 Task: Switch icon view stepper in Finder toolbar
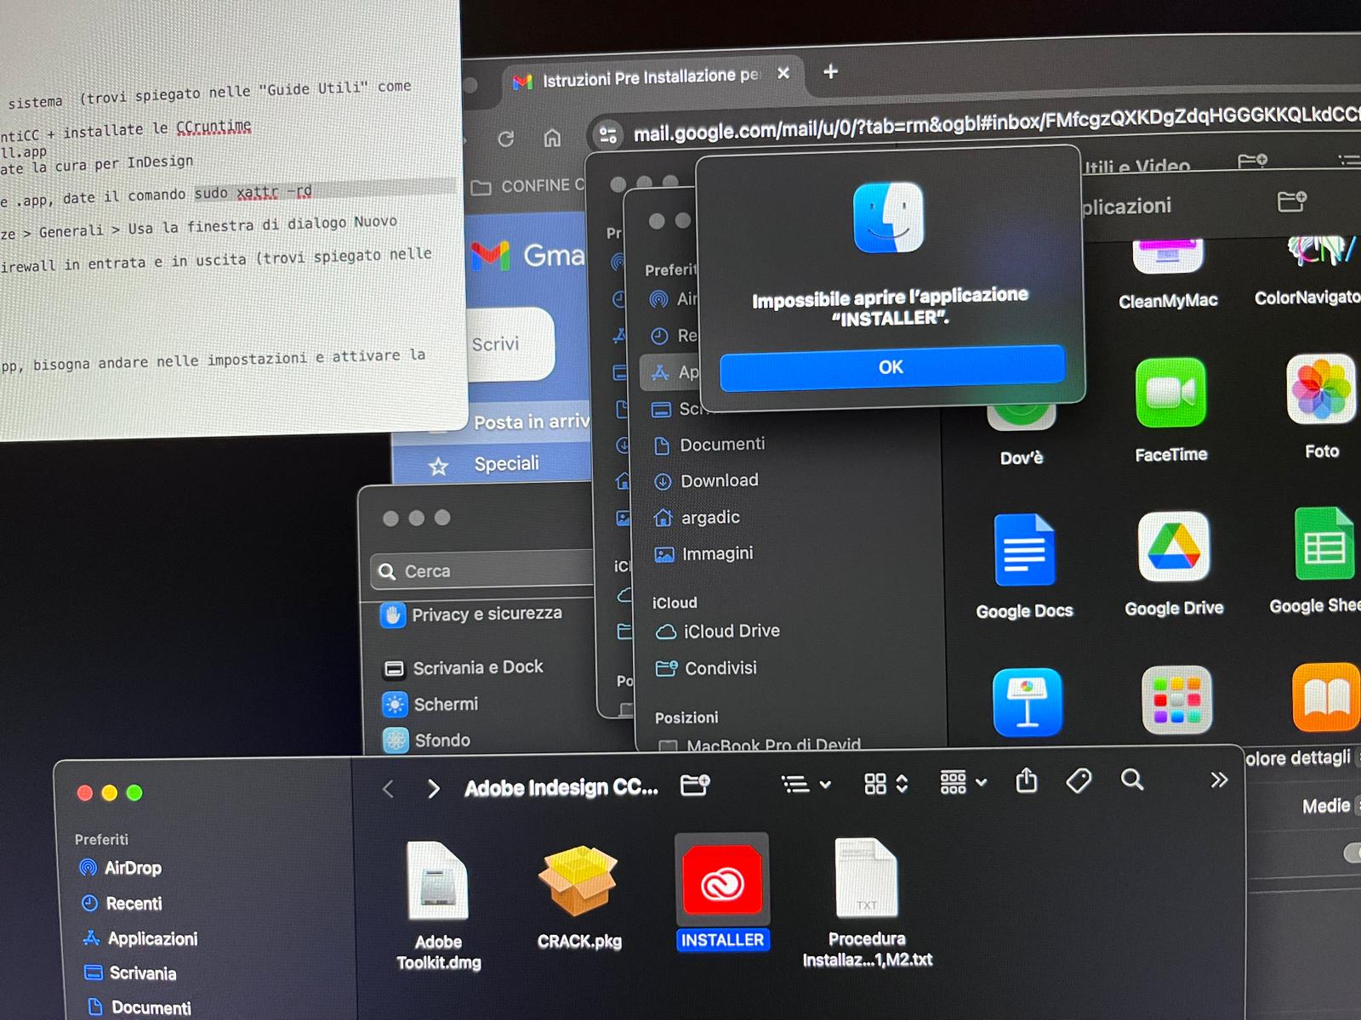coord(886,783)
